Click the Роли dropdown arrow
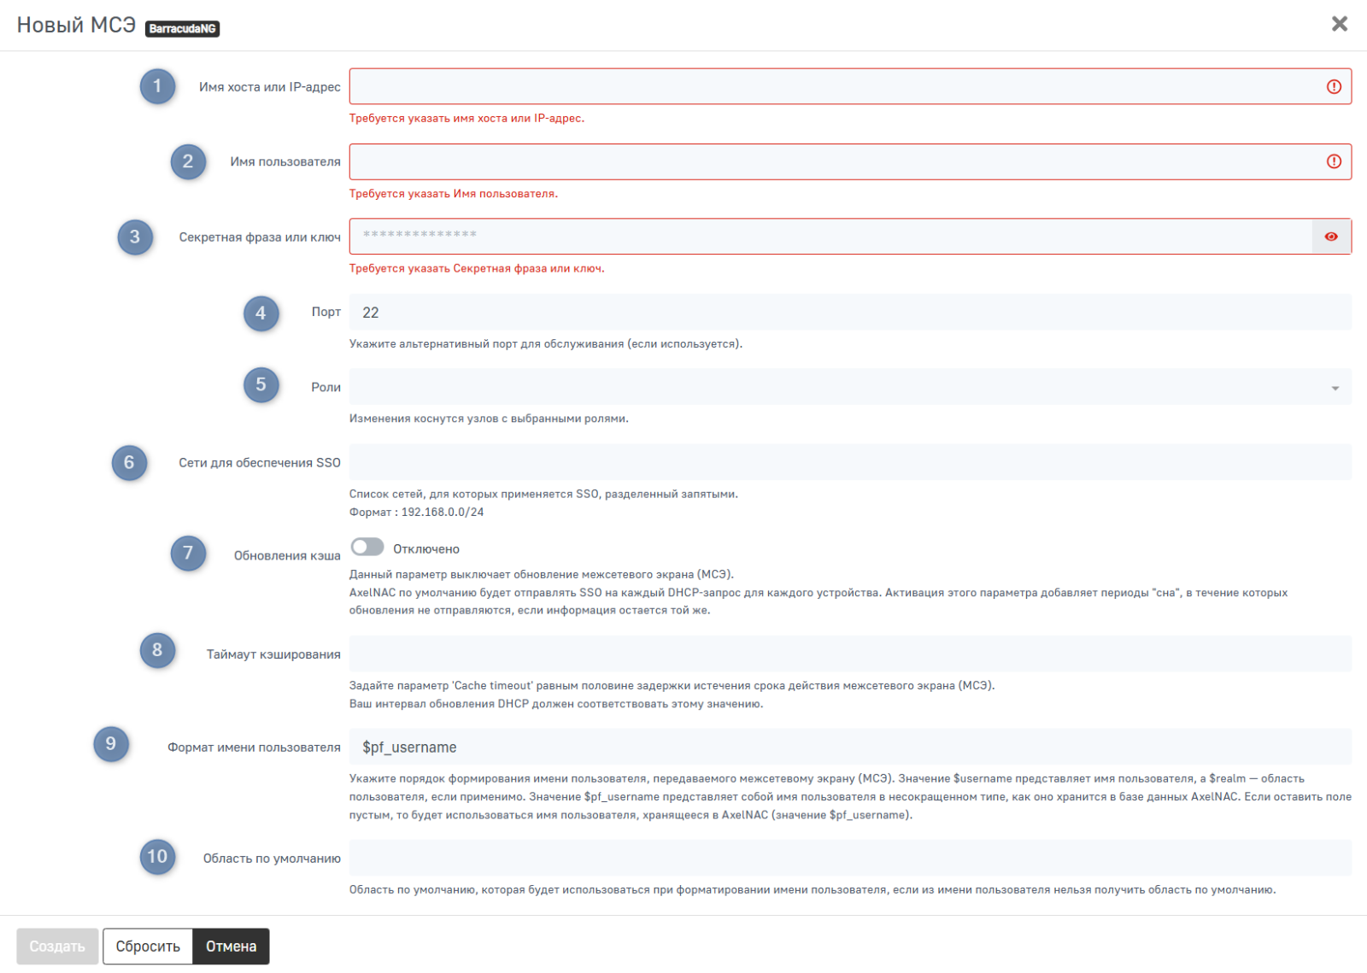Image resolution: width=1367 pixels, height=973 pixels. [x=1335, y=389]
